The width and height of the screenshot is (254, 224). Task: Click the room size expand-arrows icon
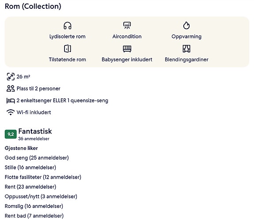tap(11, 77)
